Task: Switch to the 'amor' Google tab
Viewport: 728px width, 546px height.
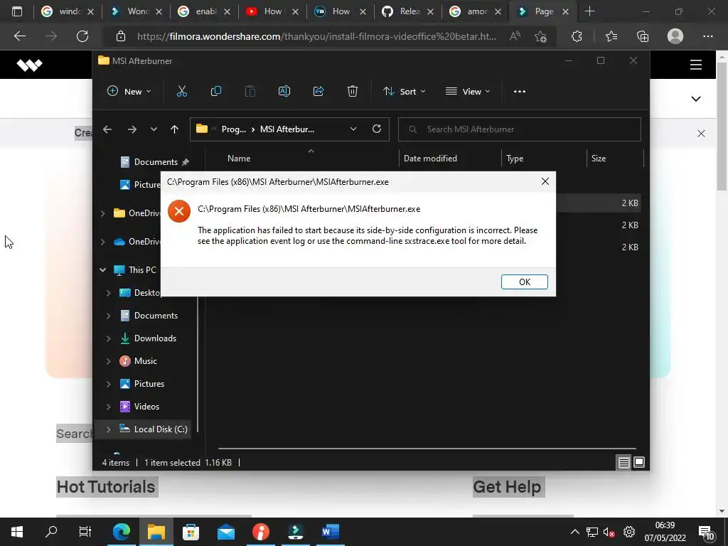Action: (x=476, y=11)
